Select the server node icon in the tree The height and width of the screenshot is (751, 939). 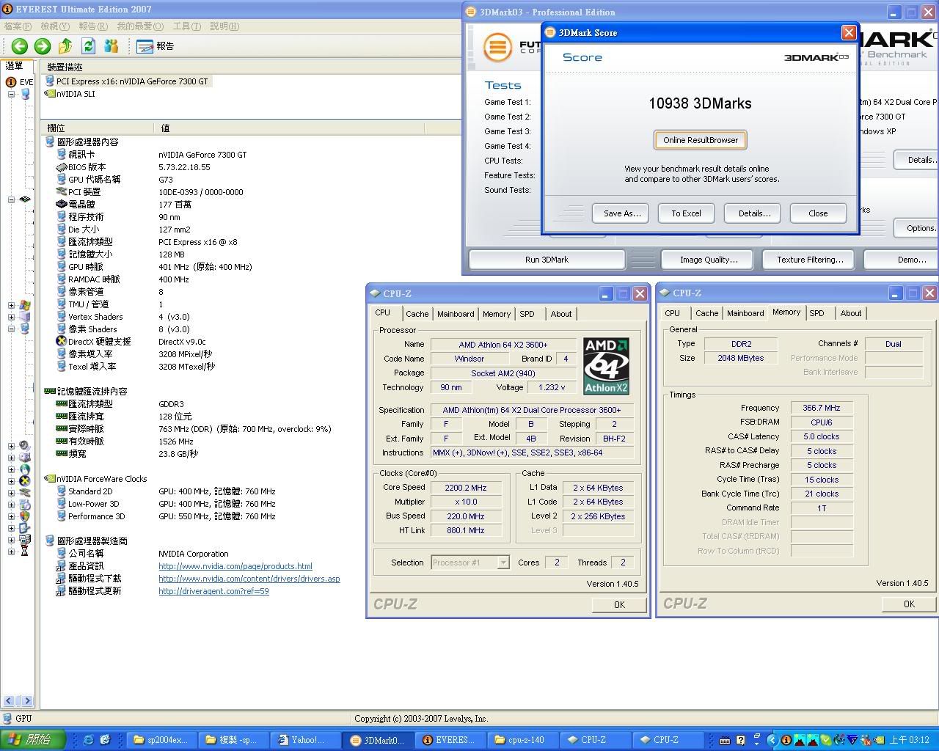pyautogui.click(x=25, y=317)
